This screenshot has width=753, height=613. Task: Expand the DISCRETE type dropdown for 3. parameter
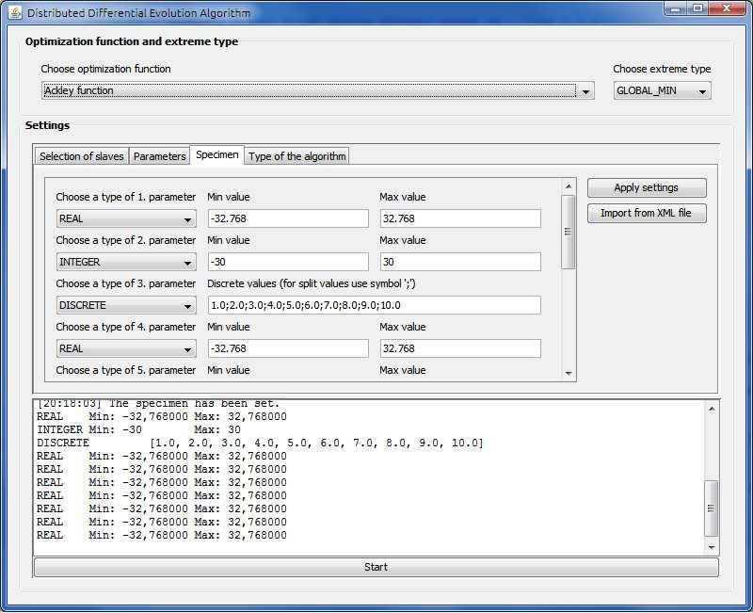pyautogui.click(x=126, y=305)
